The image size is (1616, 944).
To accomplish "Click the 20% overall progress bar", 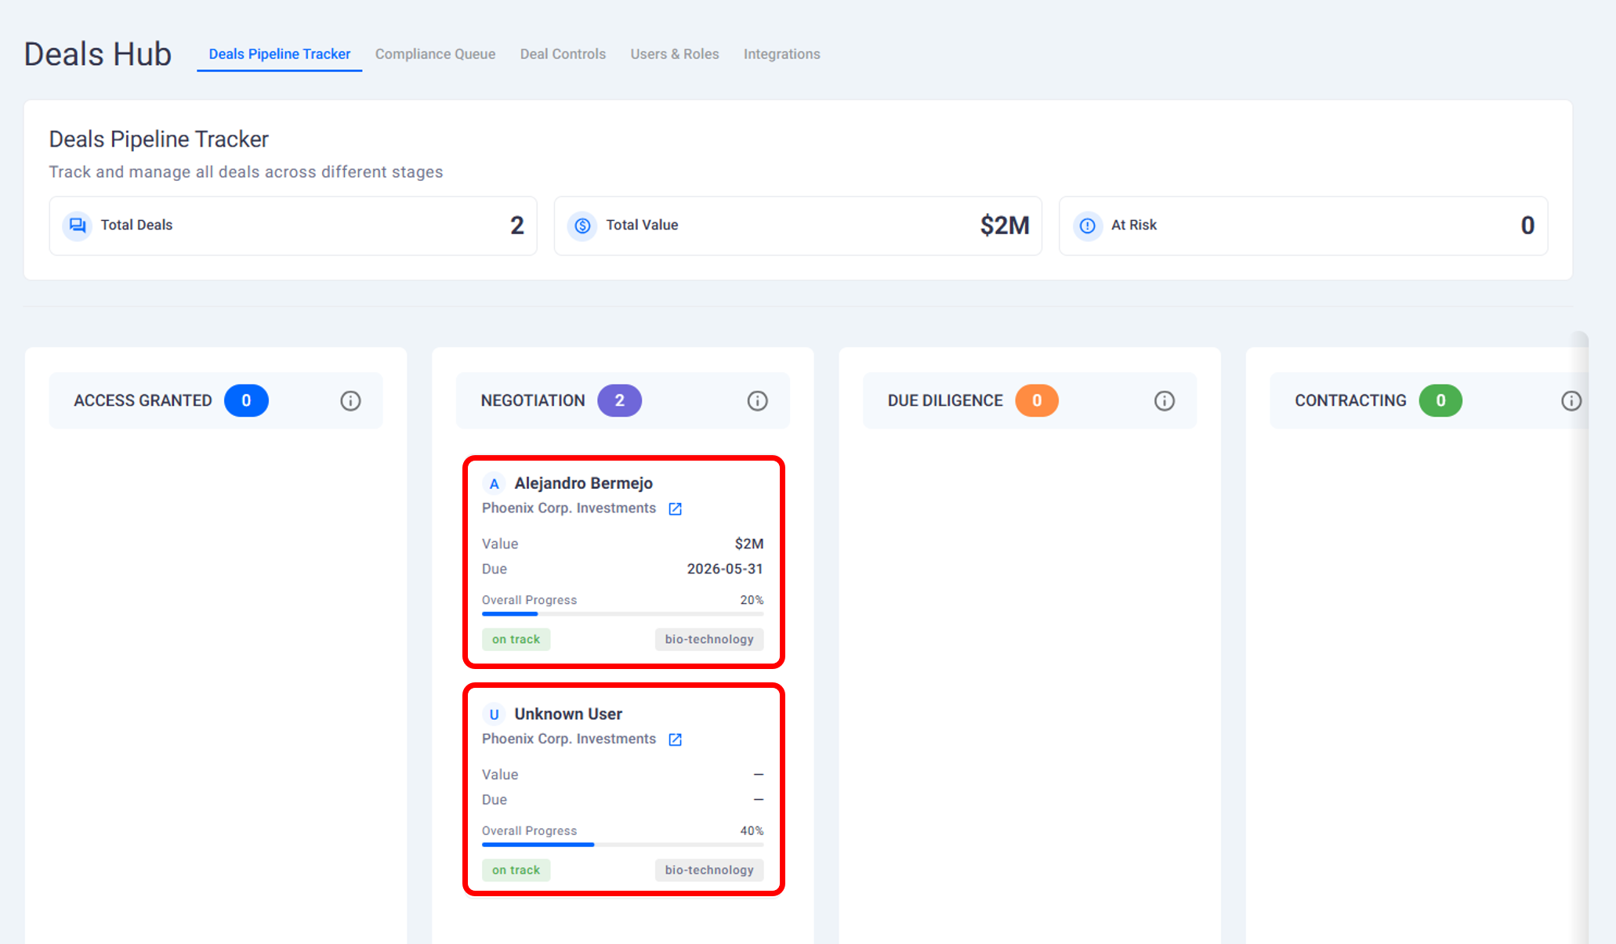I will click(x=622, y=613).
